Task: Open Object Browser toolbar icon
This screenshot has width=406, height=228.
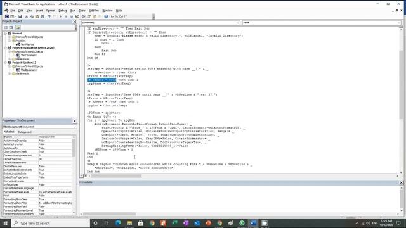Action: (95, 16)
